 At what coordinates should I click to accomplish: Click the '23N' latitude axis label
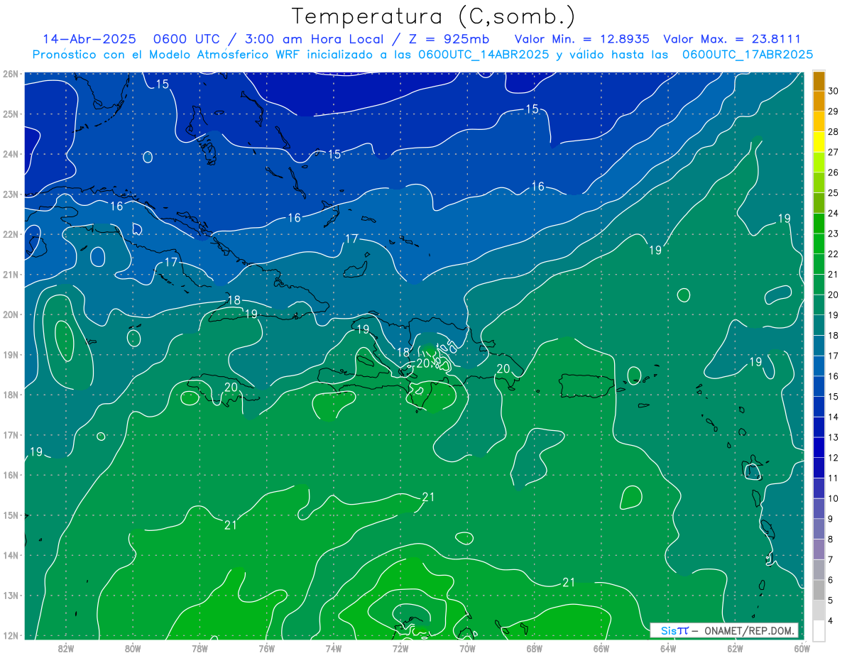coord(11,194)
